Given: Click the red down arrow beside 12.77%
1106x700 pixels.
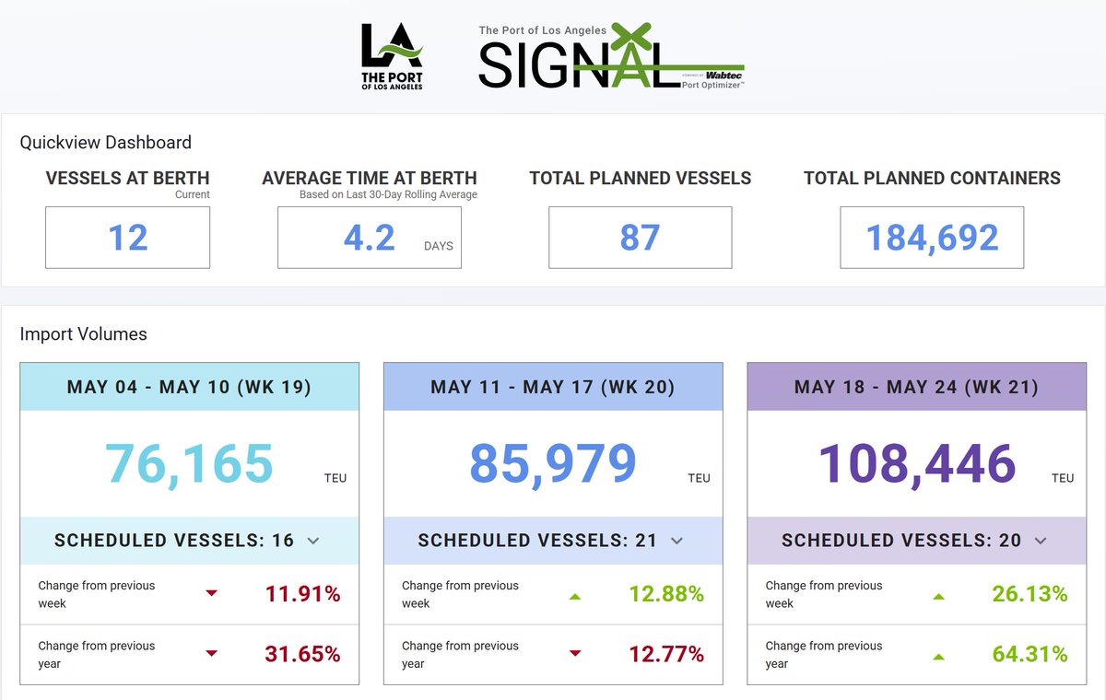Looking at the screenshot, I should pos(575,654).
